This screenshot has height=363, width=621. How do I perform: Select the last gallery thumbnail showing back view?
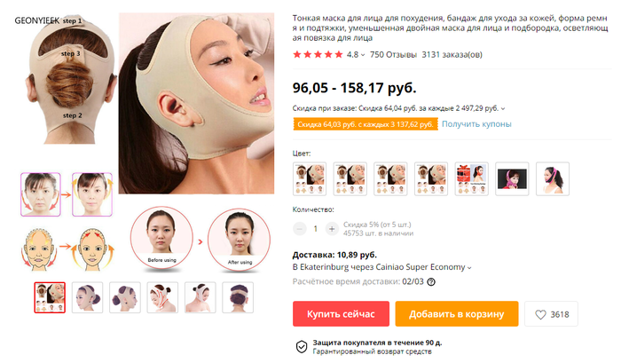(x=238, y=297)
